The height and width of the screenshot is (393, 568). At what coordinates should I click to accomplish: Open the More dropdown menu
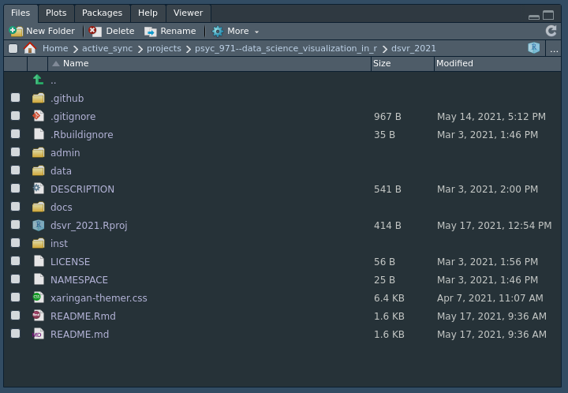[235, 32]
